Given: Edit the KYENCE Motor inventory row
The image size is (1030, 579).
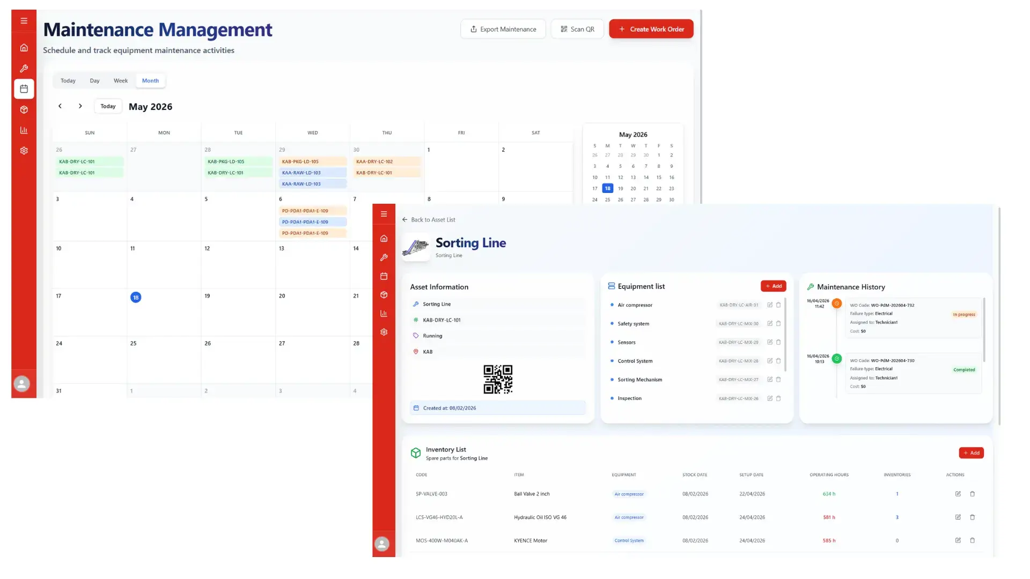Looking at the screenshot, I should click(958, 540).
